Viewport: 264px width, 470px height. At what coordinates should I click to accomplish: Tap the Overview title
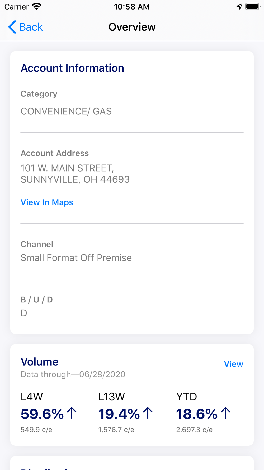coord(132,27)
